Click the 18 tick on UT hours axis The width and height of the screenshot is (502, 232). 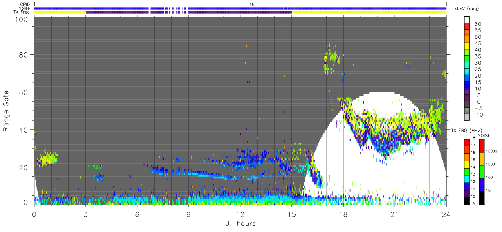(343, 214)
